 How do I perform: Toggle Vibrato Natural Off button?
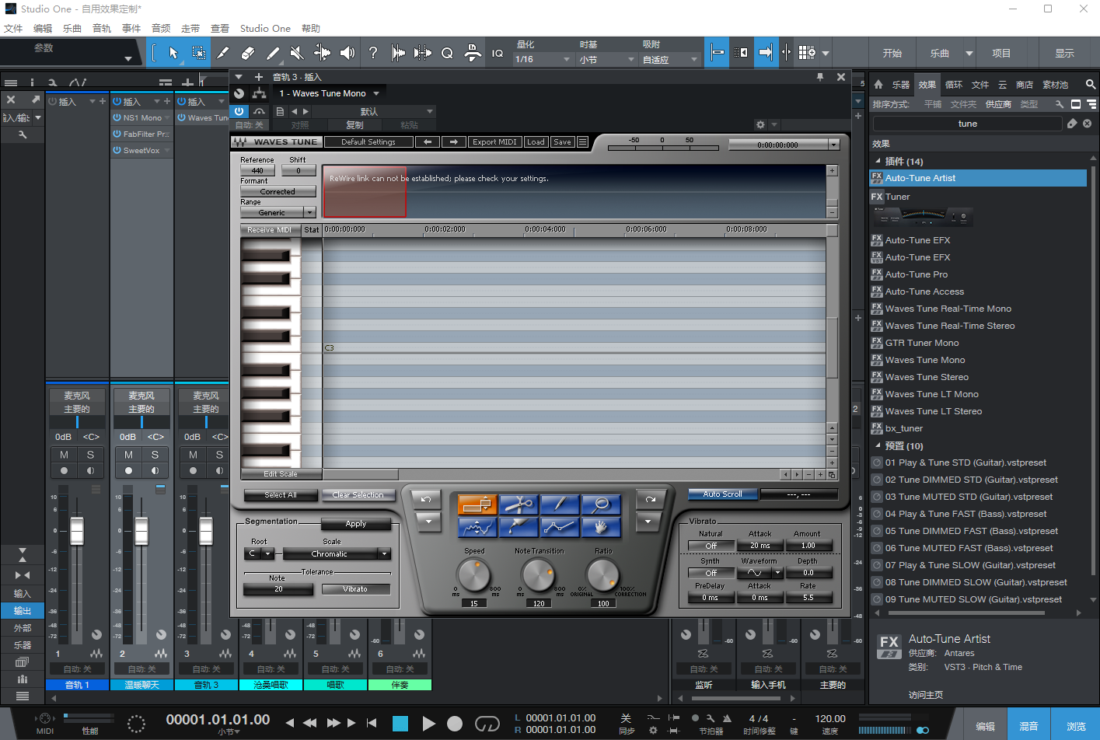click(x=711, y=546)
